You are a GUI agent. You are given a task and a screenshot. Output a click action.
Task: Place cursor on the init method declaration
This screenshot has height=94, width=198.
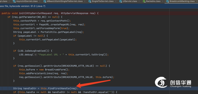point(22,13)
